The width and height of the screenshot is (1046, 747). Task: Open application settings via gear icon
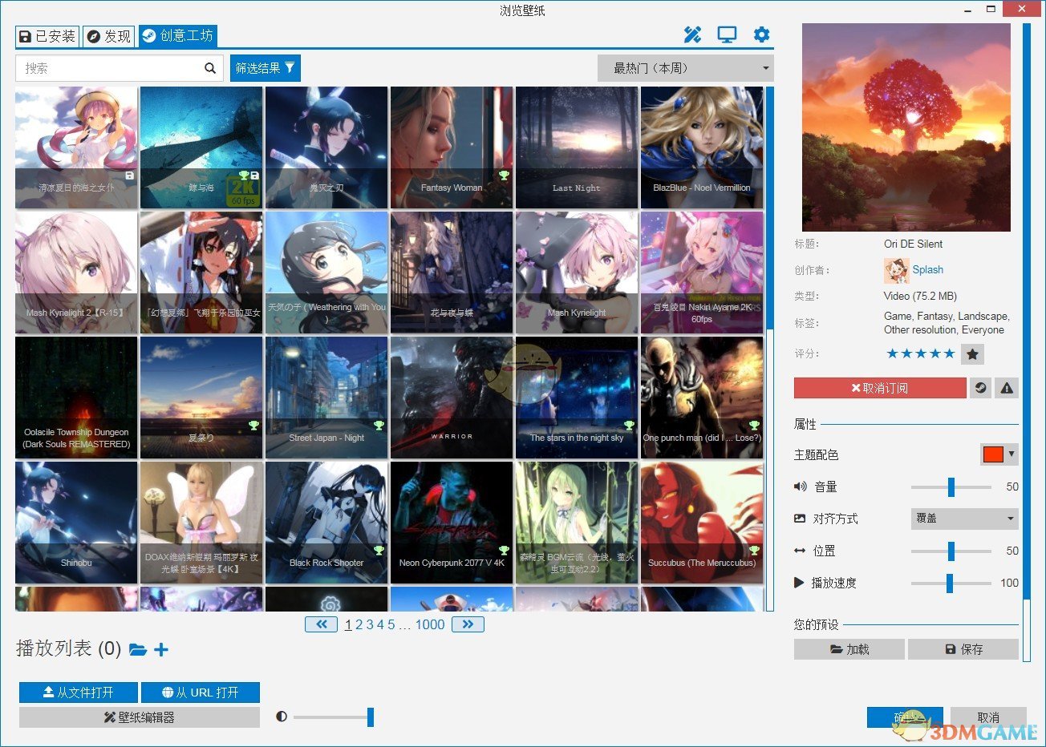coord(760,34)
